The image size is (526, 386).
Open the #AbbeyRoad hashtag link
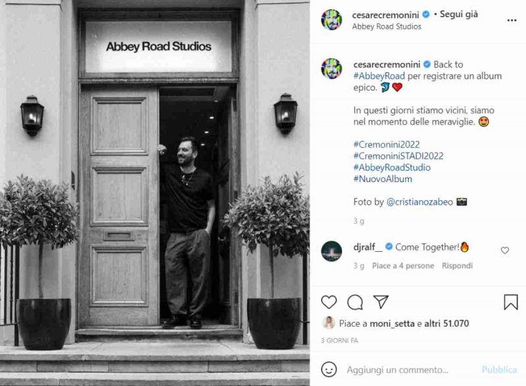click(x=379, y=76)
